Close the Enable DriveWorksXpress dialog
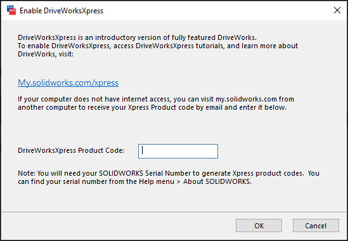Image resolution: width=348 pixels, height=241 pixels. 337,10
